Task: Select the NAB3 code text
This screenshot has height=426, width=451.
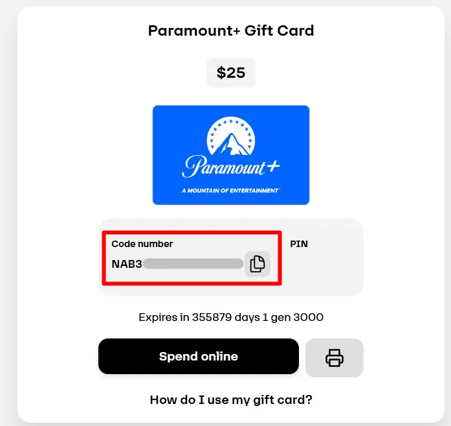Action: [127, 264]
